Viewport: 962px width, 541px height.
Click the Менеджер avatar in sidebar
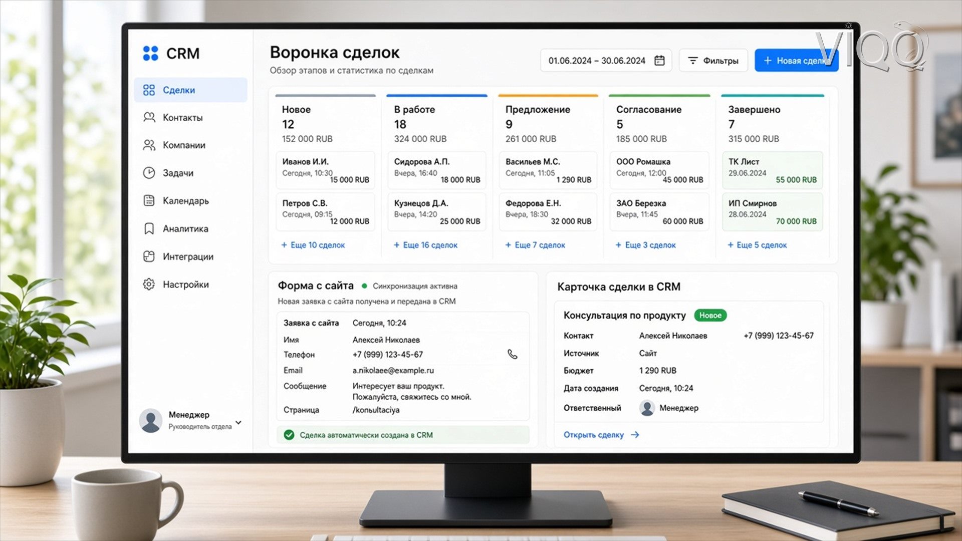(x=150, y=420)
